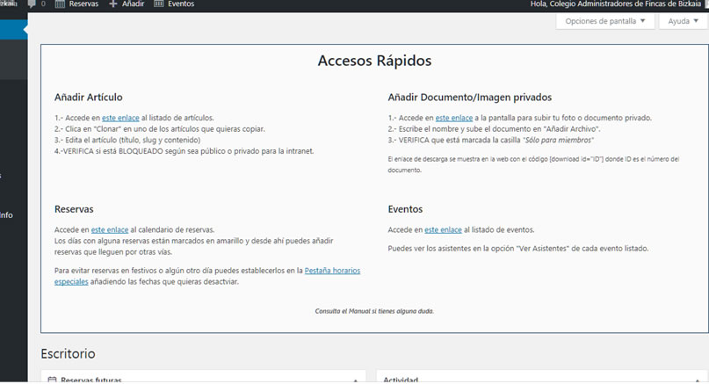
Task: Click the 'Ver Asistentes' events sentence
Action: (x=518, y=249)
